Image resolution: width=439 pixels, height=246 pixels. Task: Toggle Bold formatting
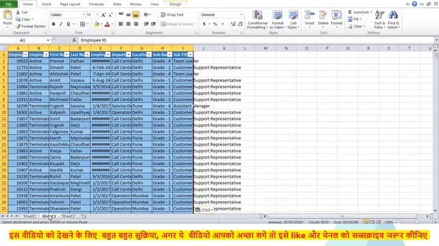coord(54,25)
